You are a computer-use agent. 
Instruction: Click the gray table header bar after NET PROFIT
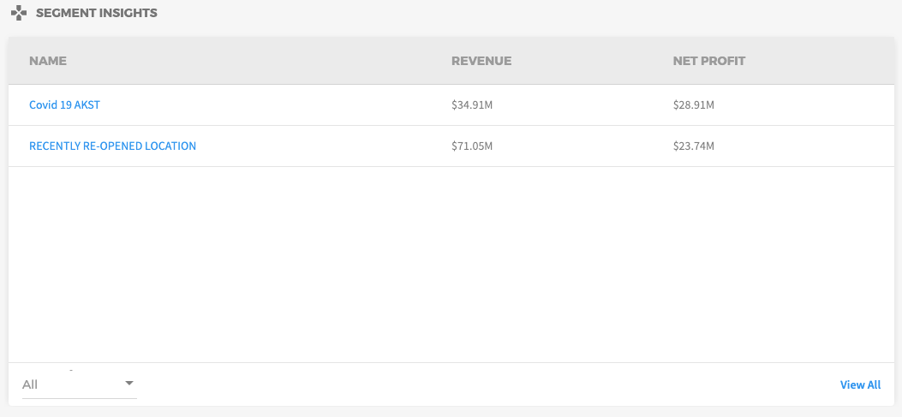820,61
